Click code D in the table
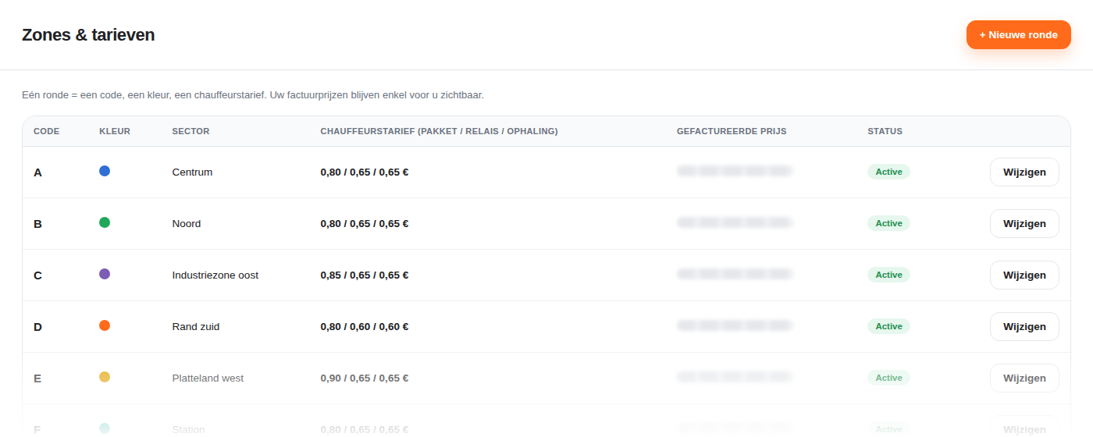Viewport: 1093px width, 437px height. 37,327
